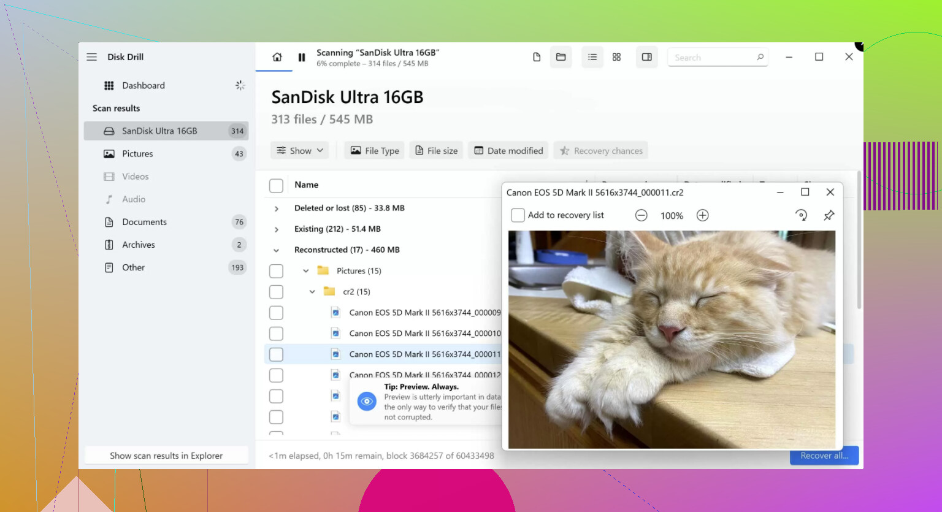942x512 pixels.
Task: Click the home icon in toolbar
Action: [x=277, y=57]
